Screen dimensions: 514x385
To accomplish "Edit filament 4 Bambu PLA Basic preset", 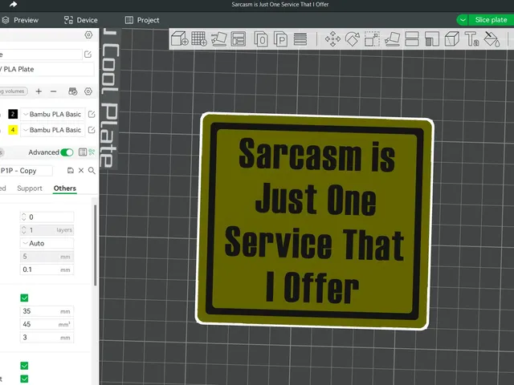I will pos(92,130).
